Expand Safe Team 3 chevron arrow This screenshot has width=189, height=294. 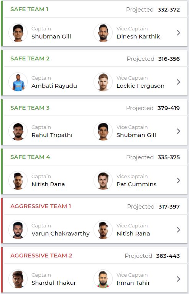point(179,131)
